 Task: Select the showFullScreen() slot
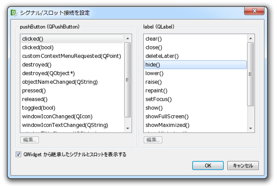(x=195, y=117)
